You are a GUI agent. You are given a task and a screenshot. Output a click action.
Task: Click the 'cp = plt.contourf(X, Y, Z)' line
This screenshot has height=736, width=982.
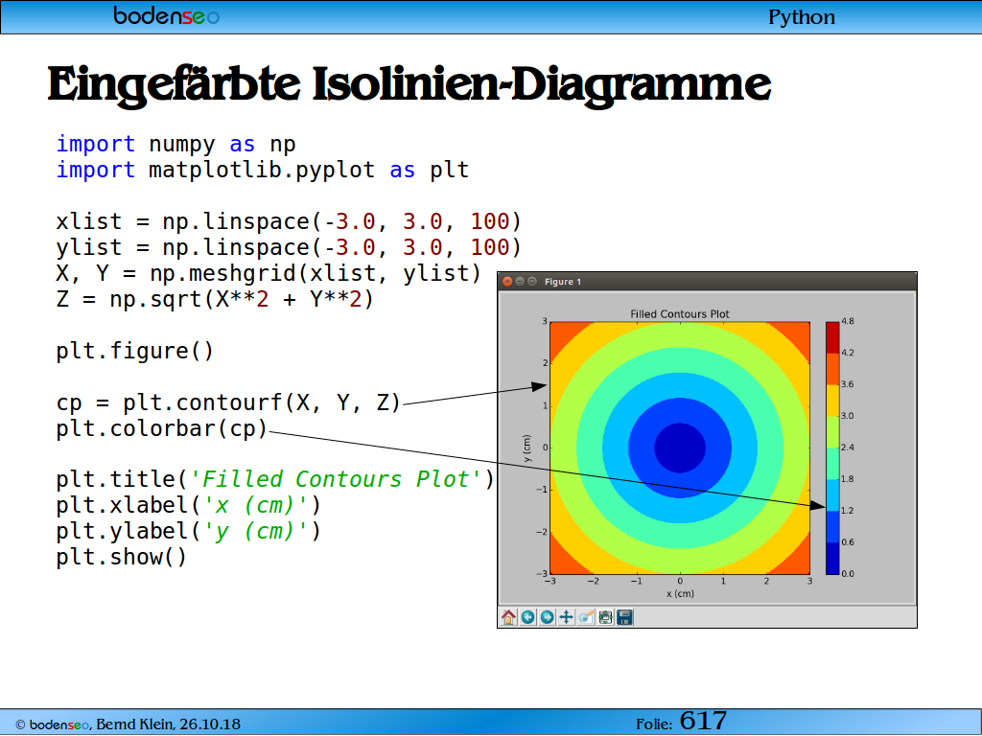pyautogui.click(x=228, y=402)
